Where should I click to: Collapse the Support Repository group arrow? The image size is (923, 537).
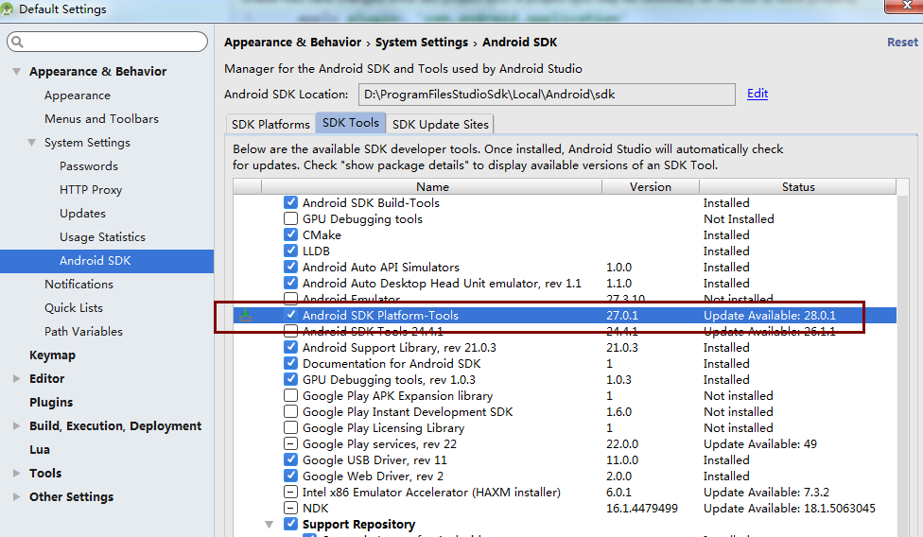click(x=269, y=524)
